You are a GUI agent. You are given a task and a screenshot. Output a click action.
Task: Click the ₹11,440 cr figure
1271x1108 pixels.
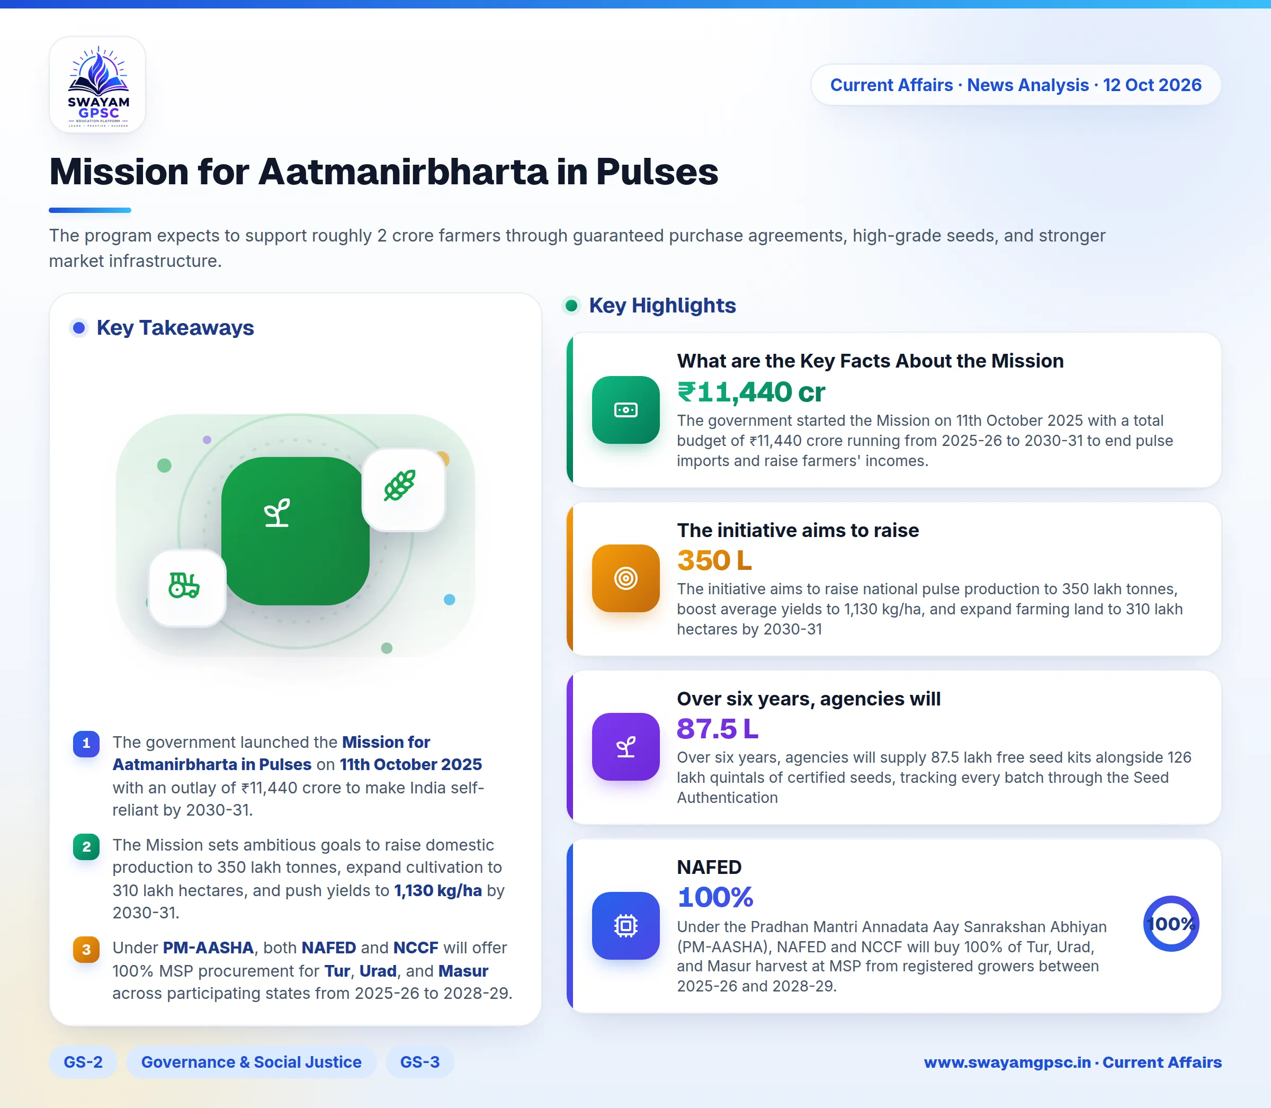click(751, 392)
